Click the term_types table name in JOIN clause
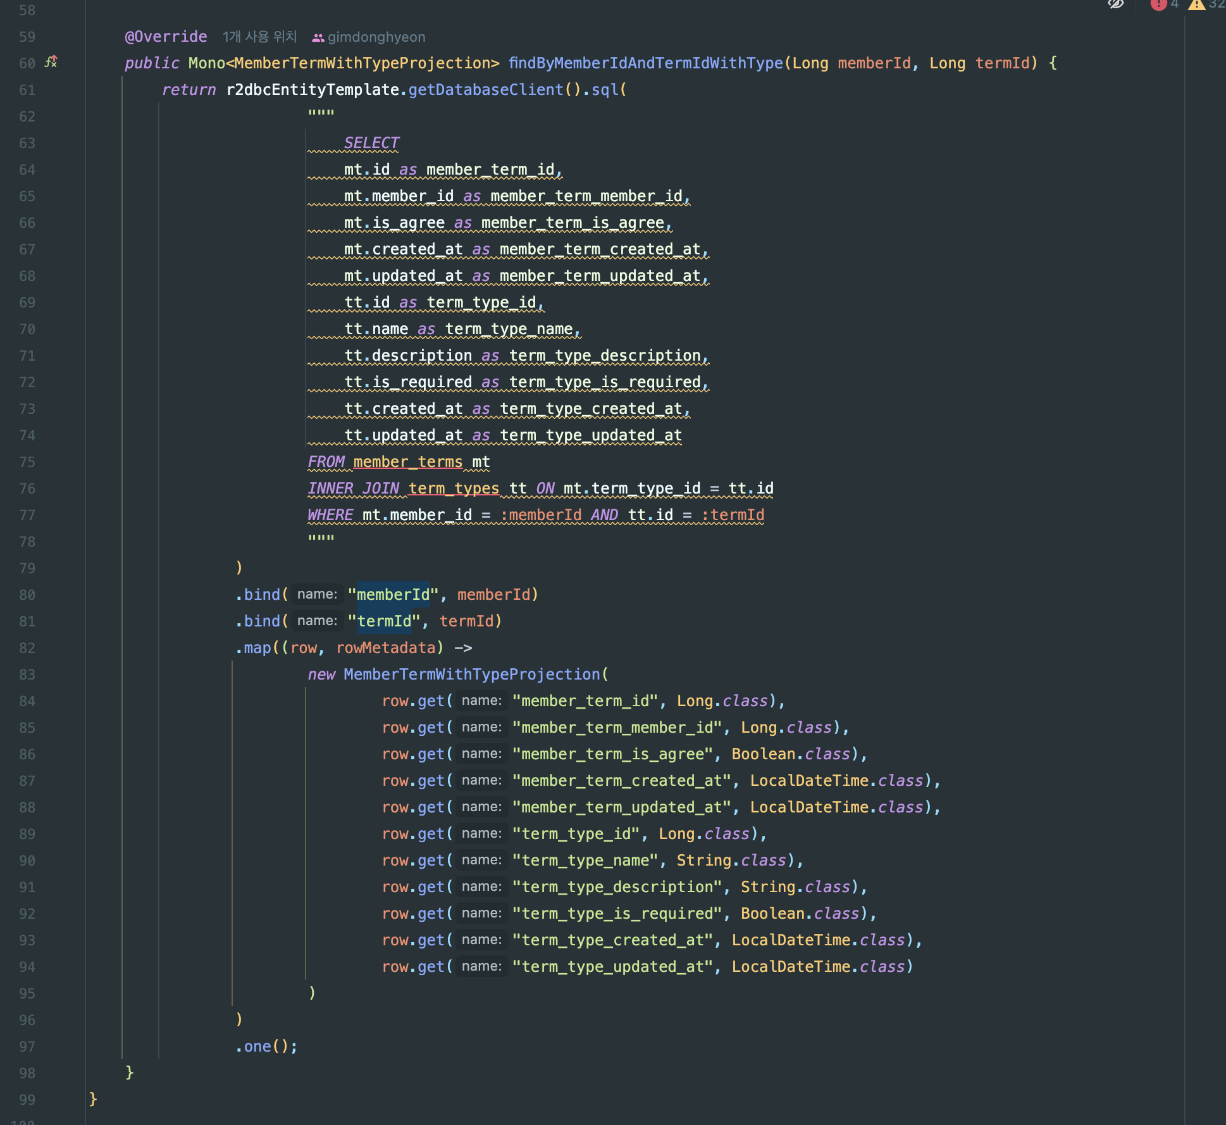The image size is (1226, 1125). tap(453, 488)
